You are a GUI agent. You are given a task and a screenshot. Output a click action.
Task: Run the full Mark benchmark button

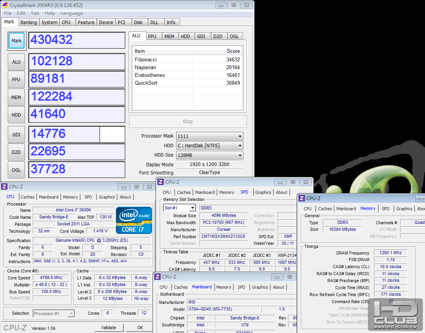(17, 41)
